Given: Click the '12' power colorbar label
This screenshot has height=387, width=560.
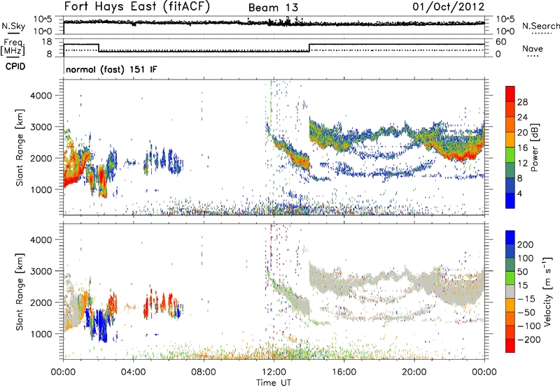Looking at the screenshot, I should tap(522, 163).
